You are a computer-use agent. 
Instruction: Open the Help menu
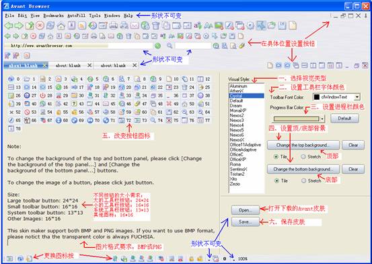click(128, 15)
